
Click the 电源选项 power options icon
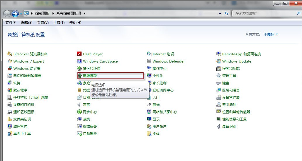pos(79,76)
